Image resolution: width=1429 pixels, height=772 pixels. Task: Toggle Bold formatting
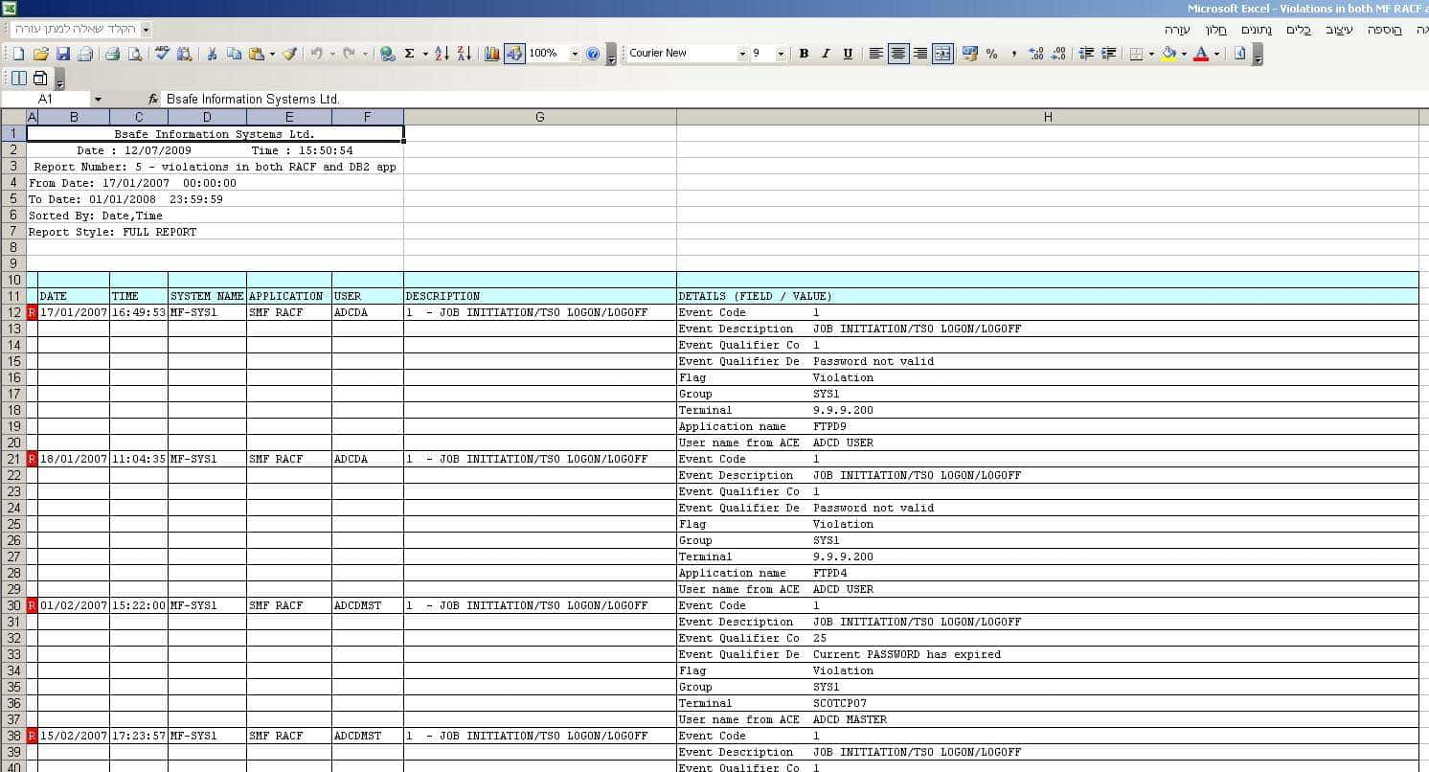pos(804,54)
